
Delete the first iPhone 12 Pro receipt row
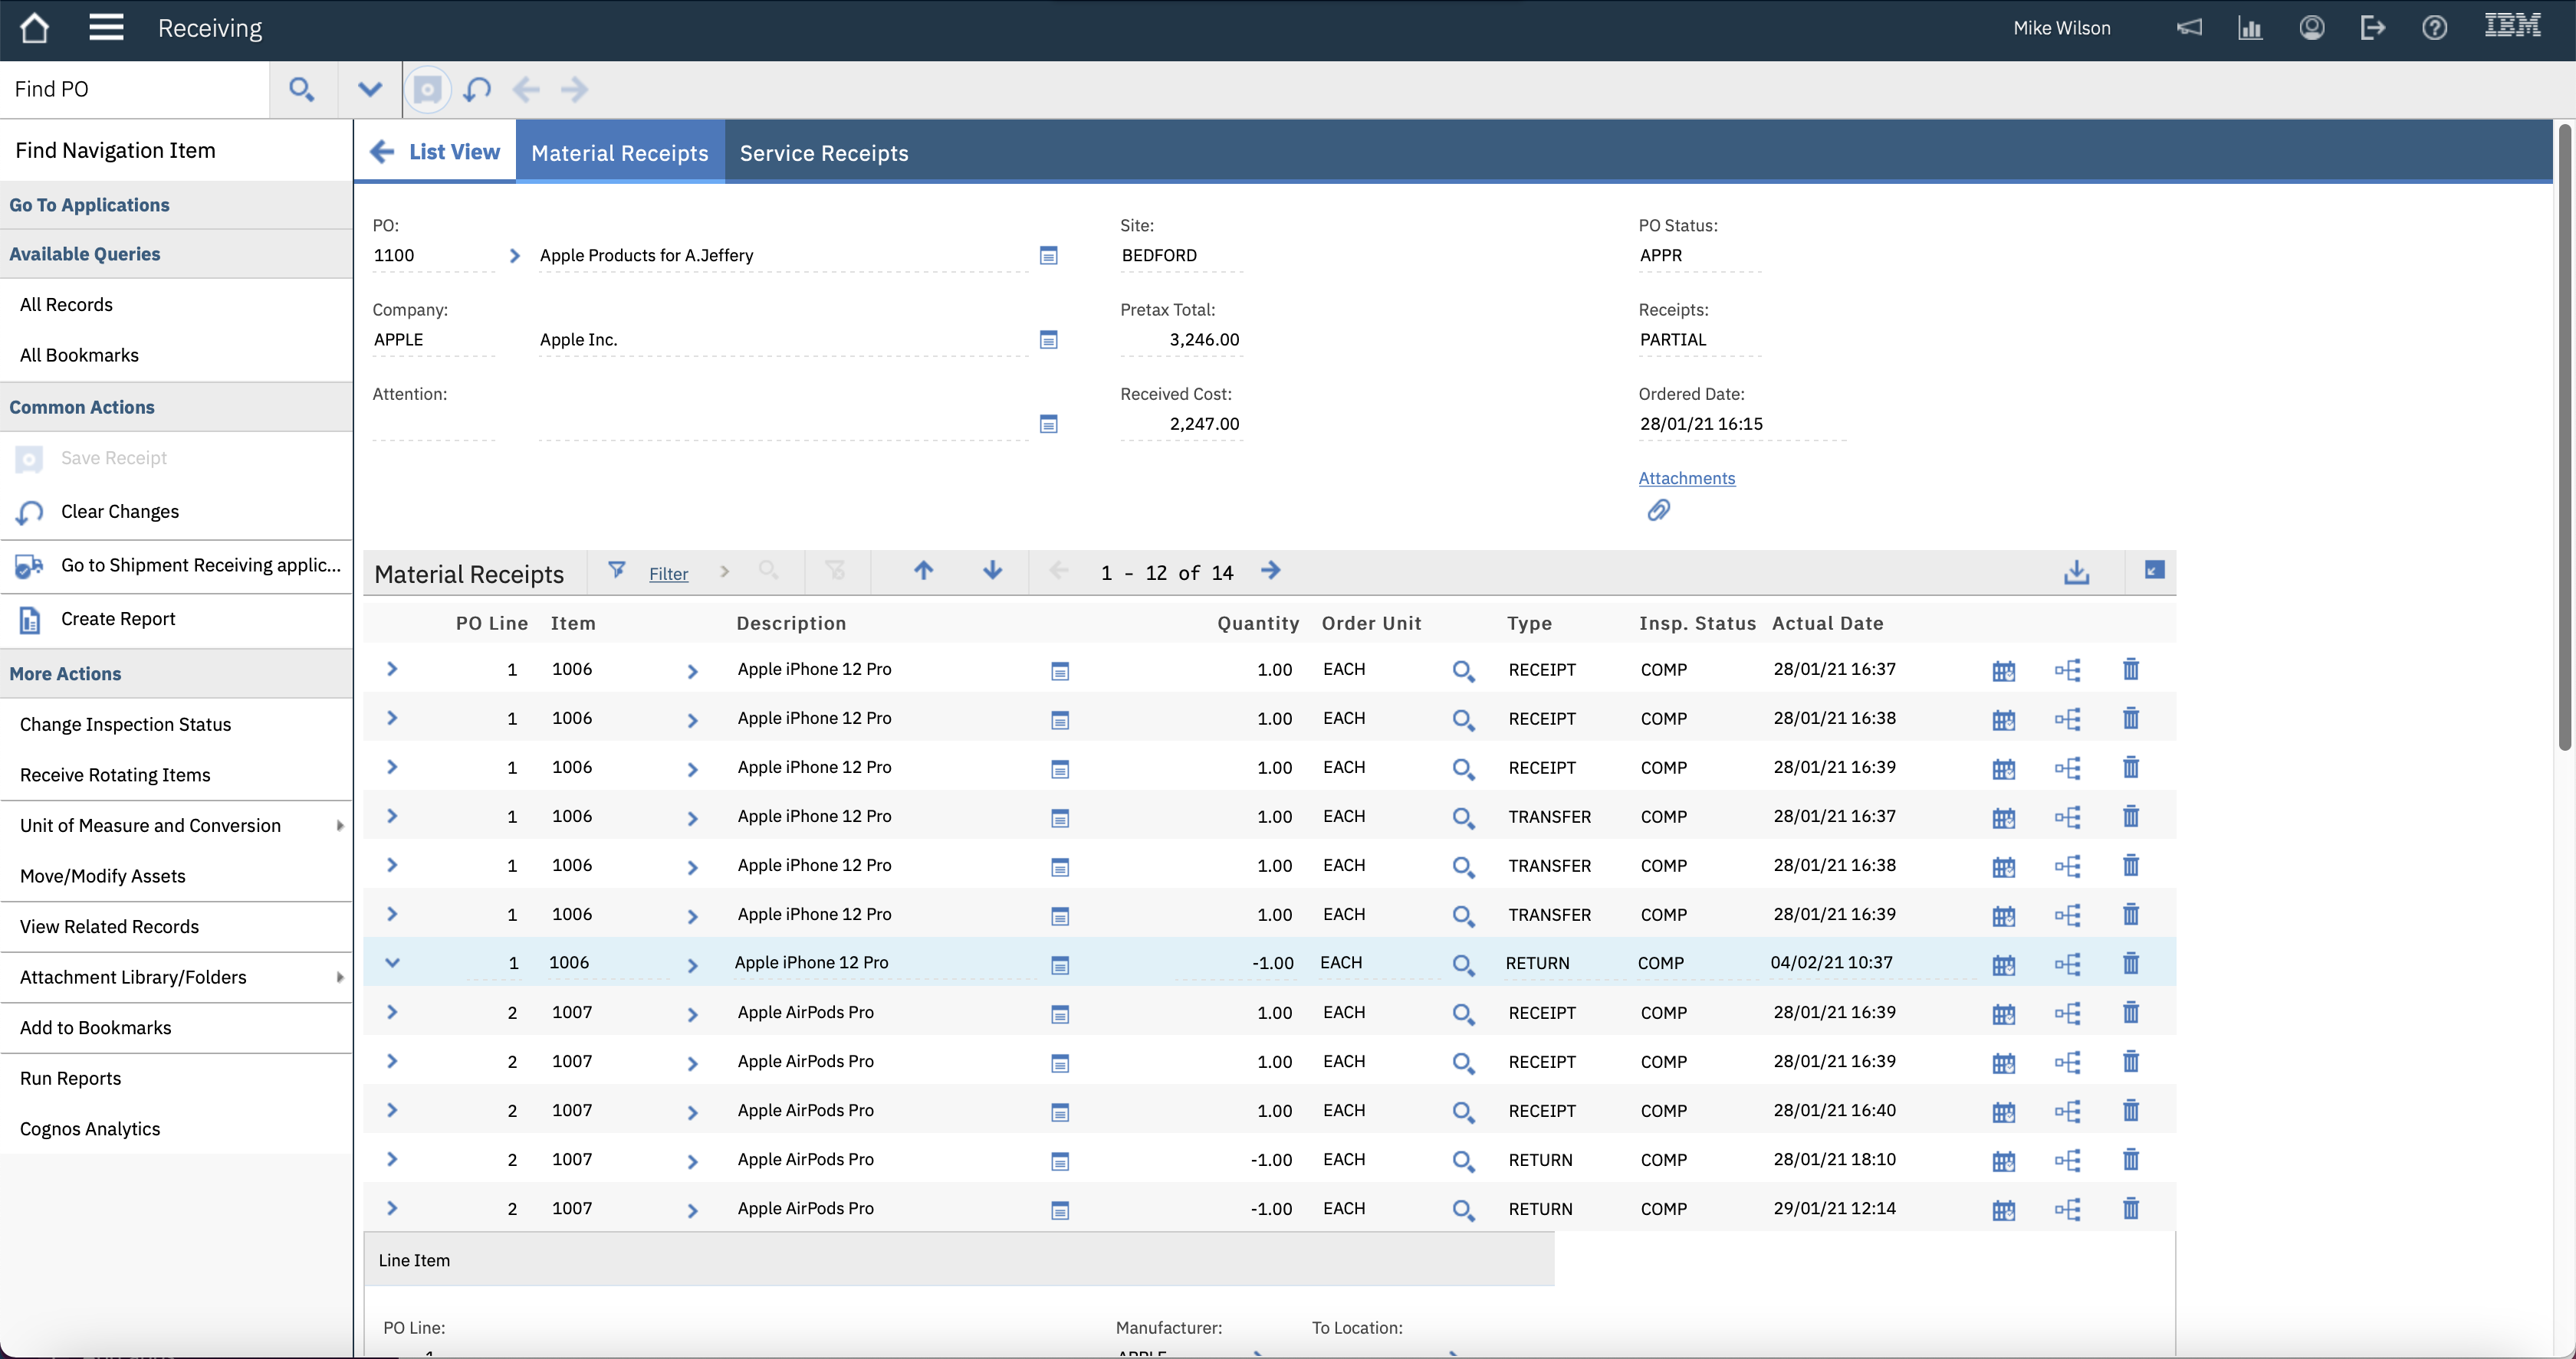pos(2130,670)
